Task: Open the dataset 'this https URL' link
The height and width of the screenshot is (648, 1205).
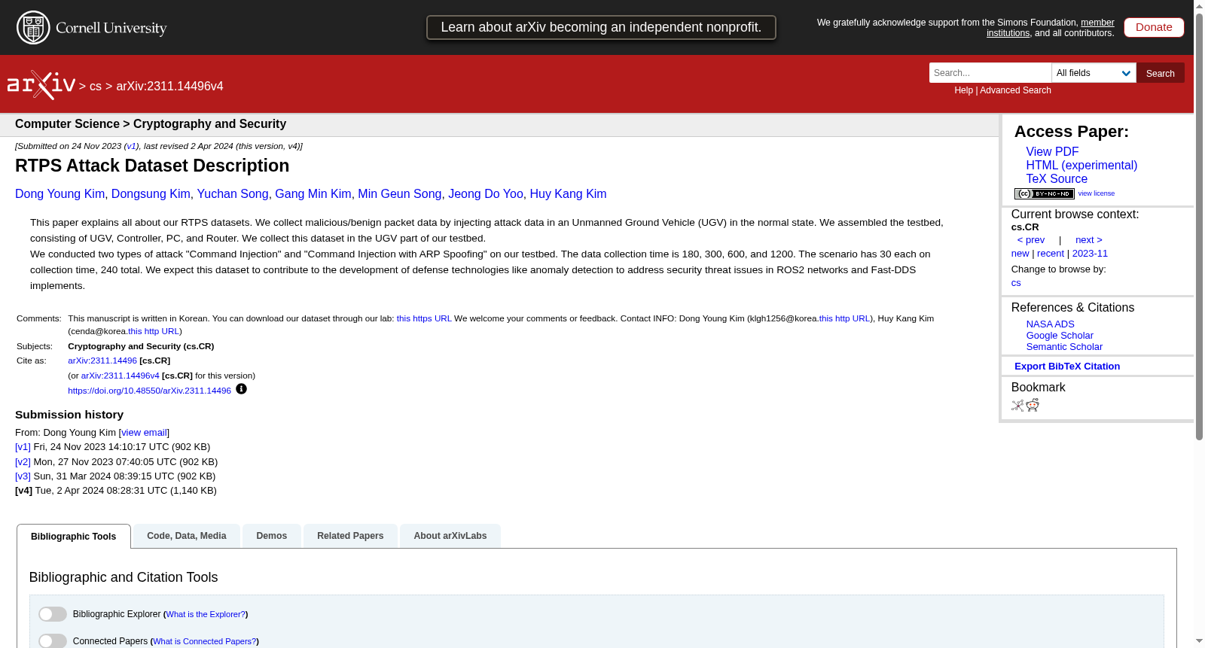Action: click(424, 318)
